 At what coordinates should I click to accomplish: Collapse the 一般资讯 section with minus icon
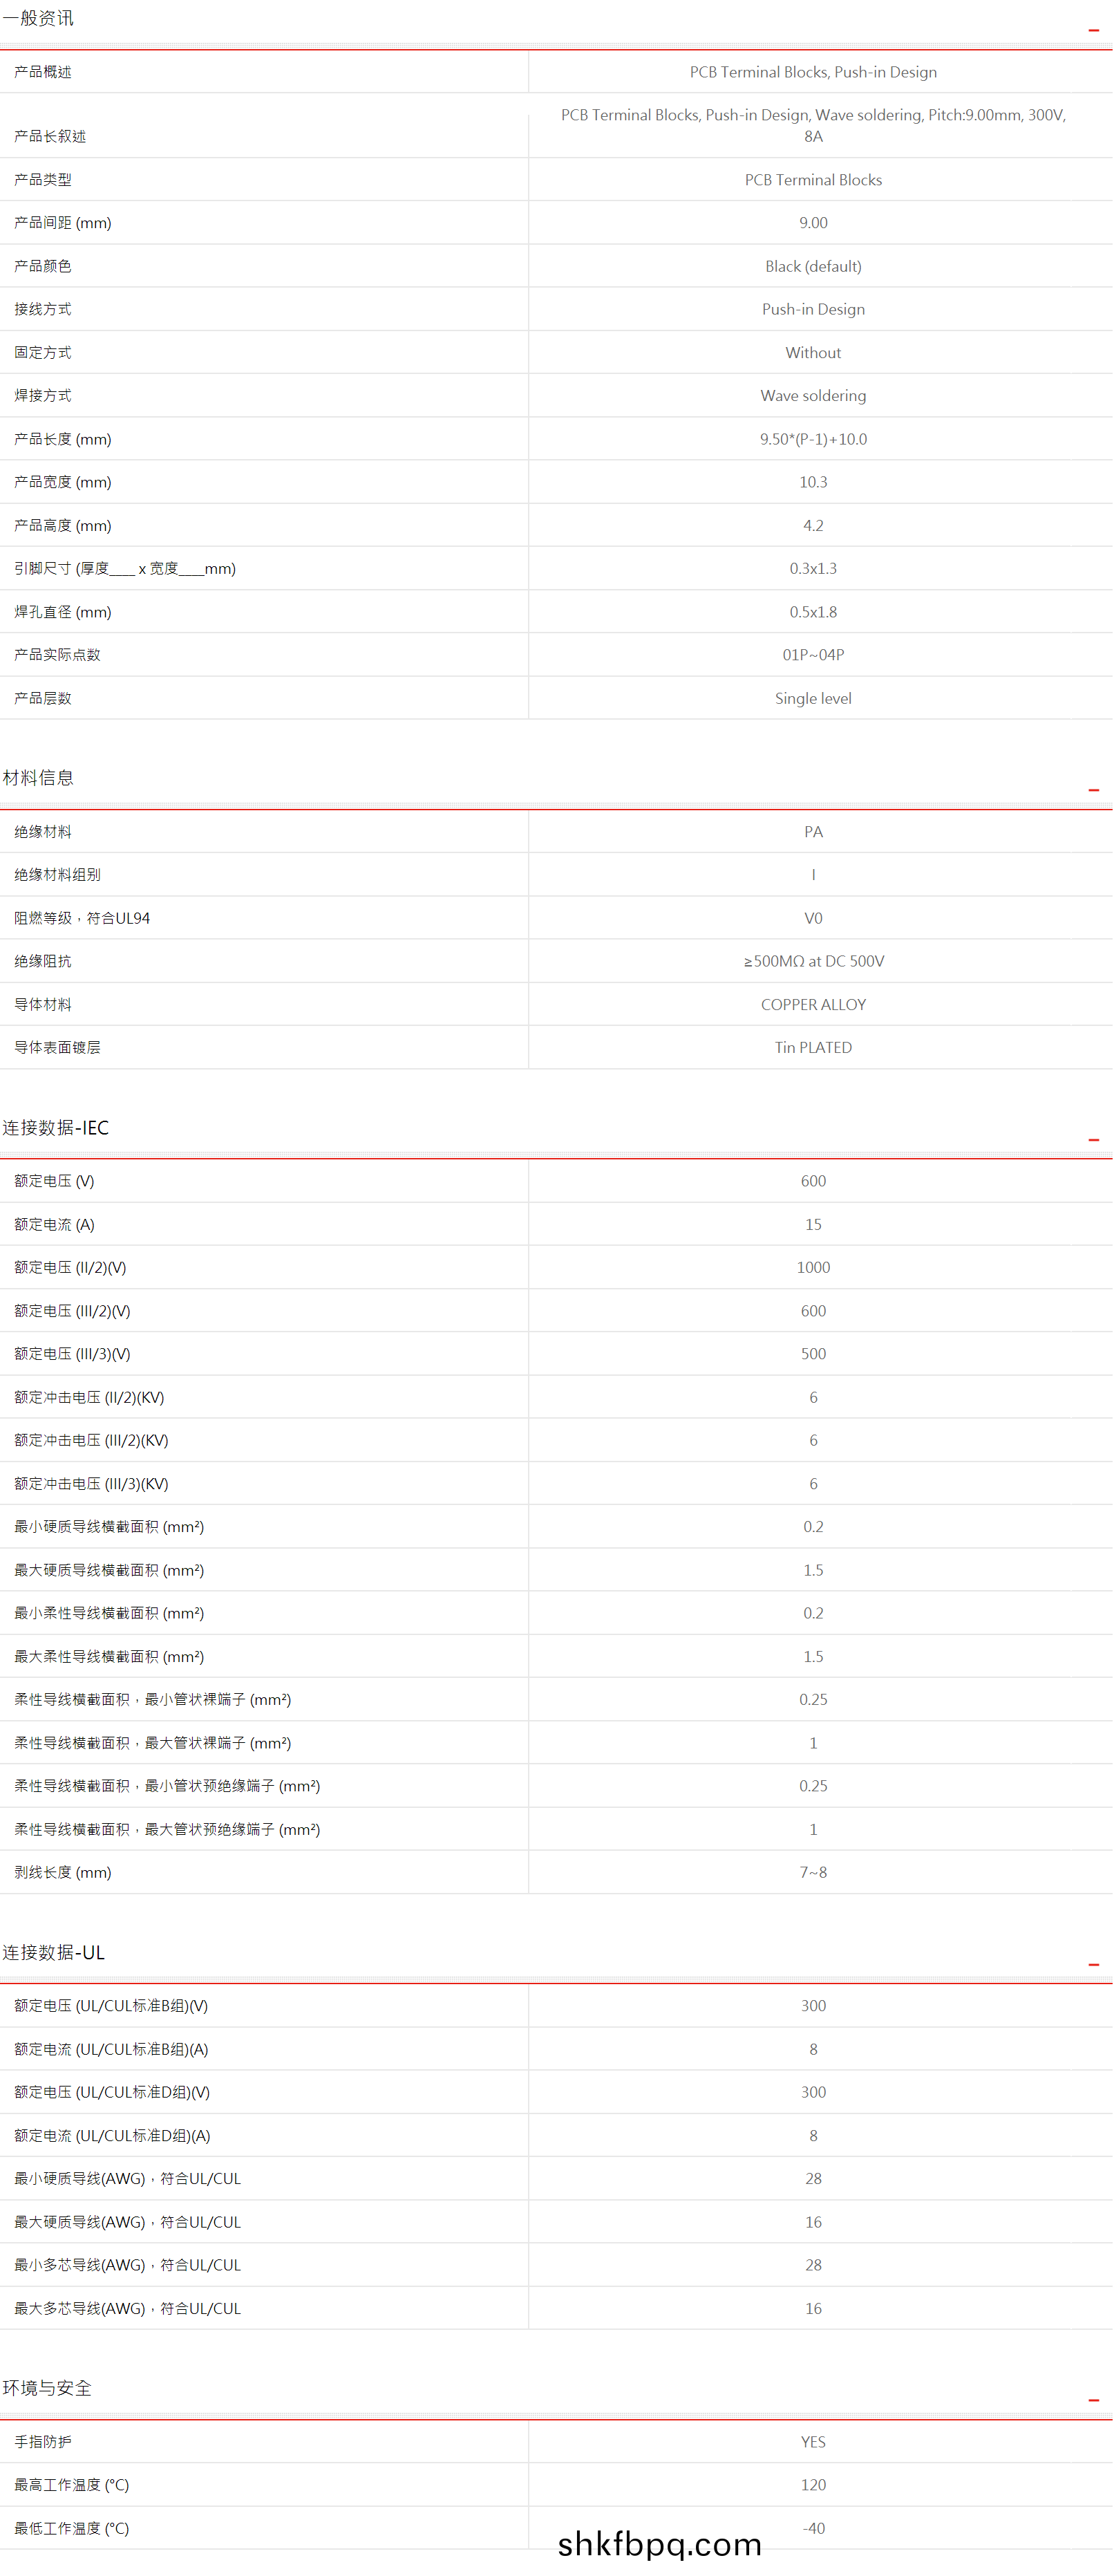point(1093,31)
